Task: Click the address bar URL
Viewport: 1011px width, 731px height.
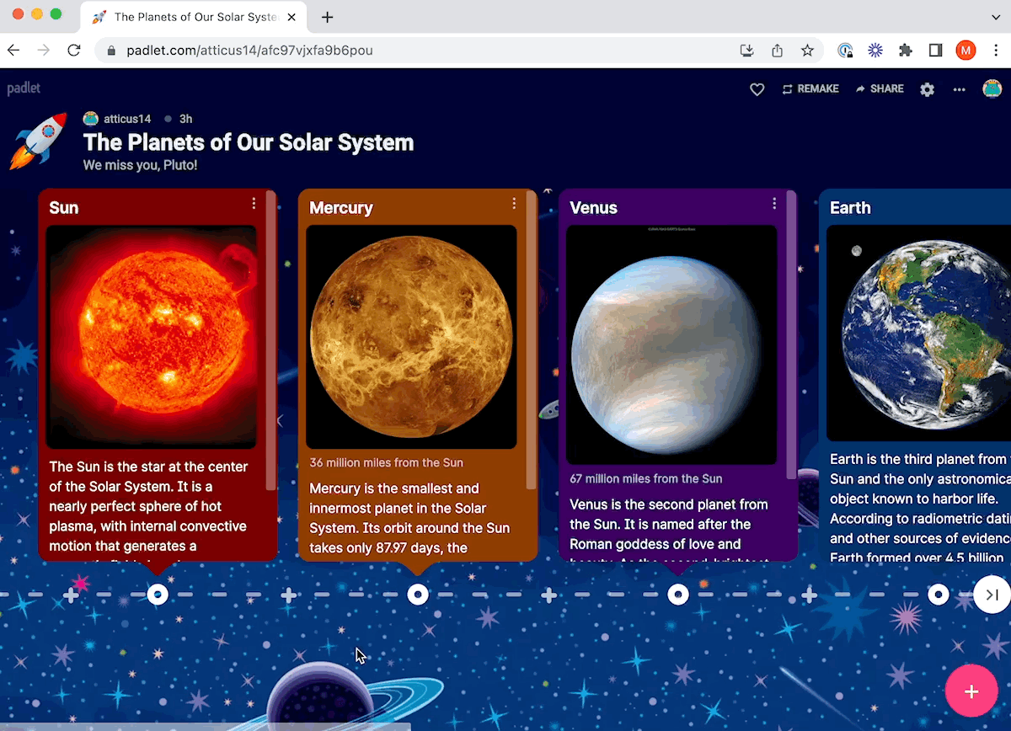Action: click(249, 51)
